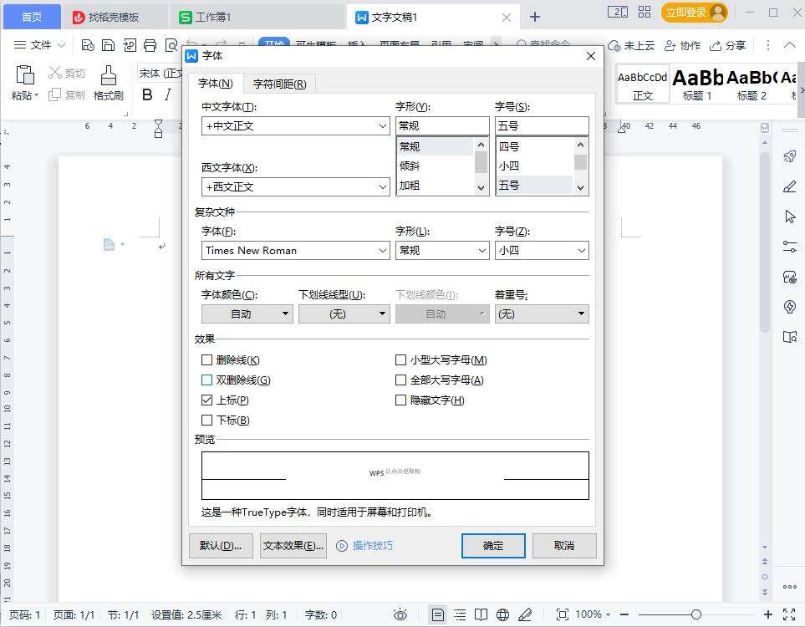Open the 字体颜色 color picker
Screen dimensions: 805x627
247,314
